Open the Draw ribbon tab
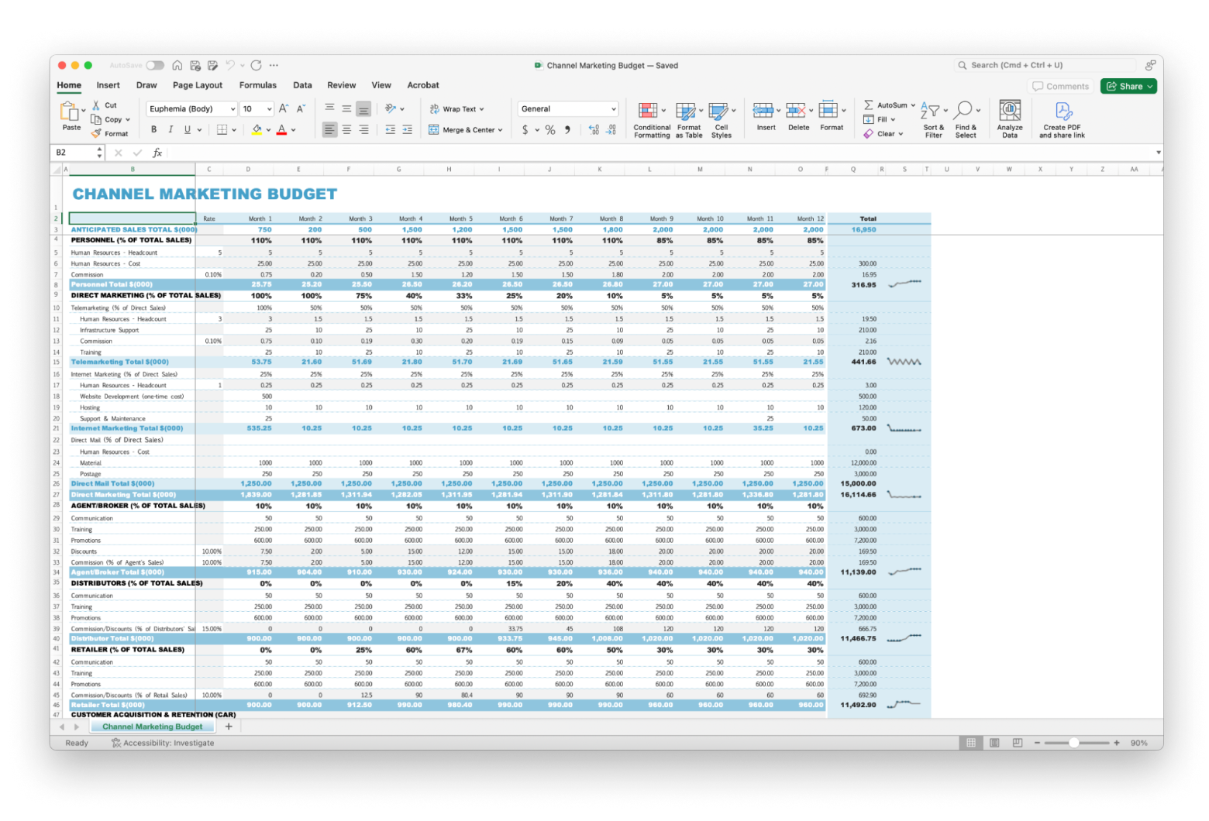1209x821 pixels. click(146, 85)
